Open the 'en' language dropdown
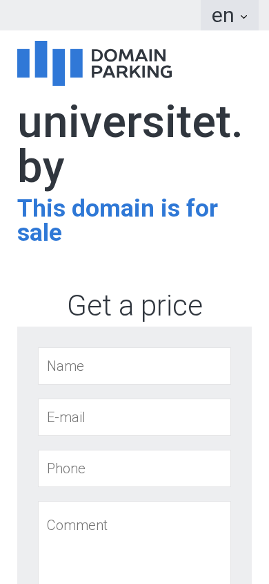 coord(230,15)
